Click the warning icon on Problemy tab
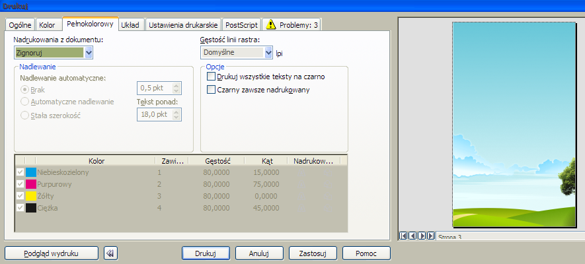Image resolution: width=585 pixels, height=264 pixels. pyautogui.click(x=270, y=25)
